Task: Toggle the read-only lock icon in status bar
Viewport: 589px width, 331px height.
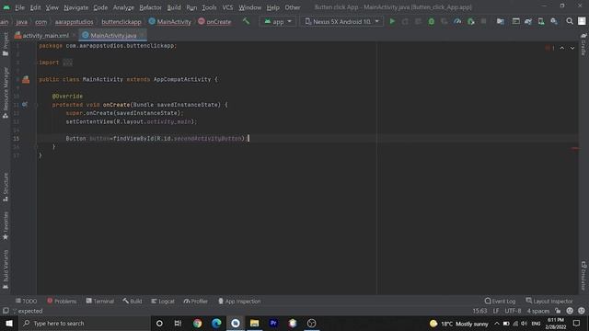Action: click(558, 311)
